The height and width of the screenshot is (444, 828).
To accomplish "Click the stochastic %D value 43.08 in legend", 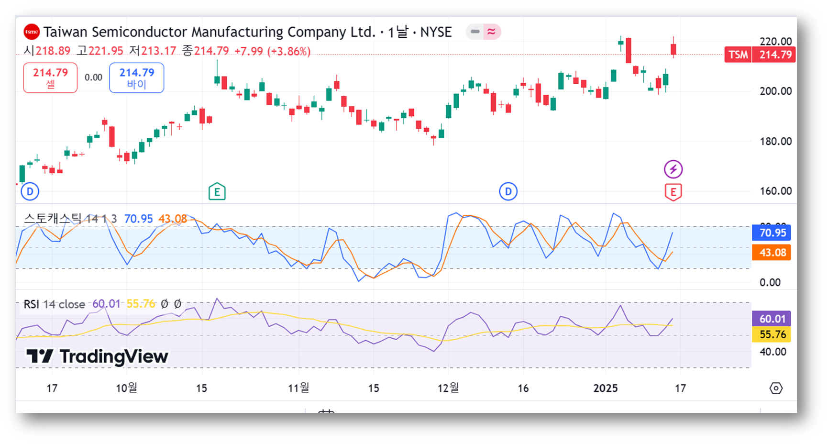I will [173, 219].
